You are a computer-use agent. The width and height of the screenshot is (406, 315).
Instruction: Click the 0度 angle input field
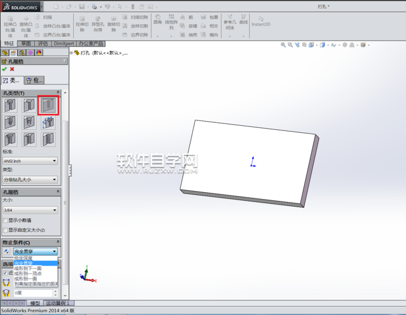click(33, 293)
